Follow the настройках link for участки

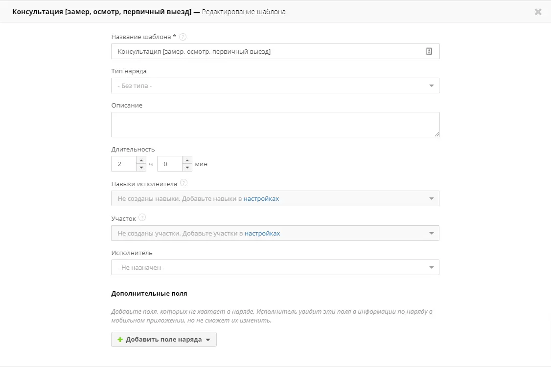click(262, 233)
